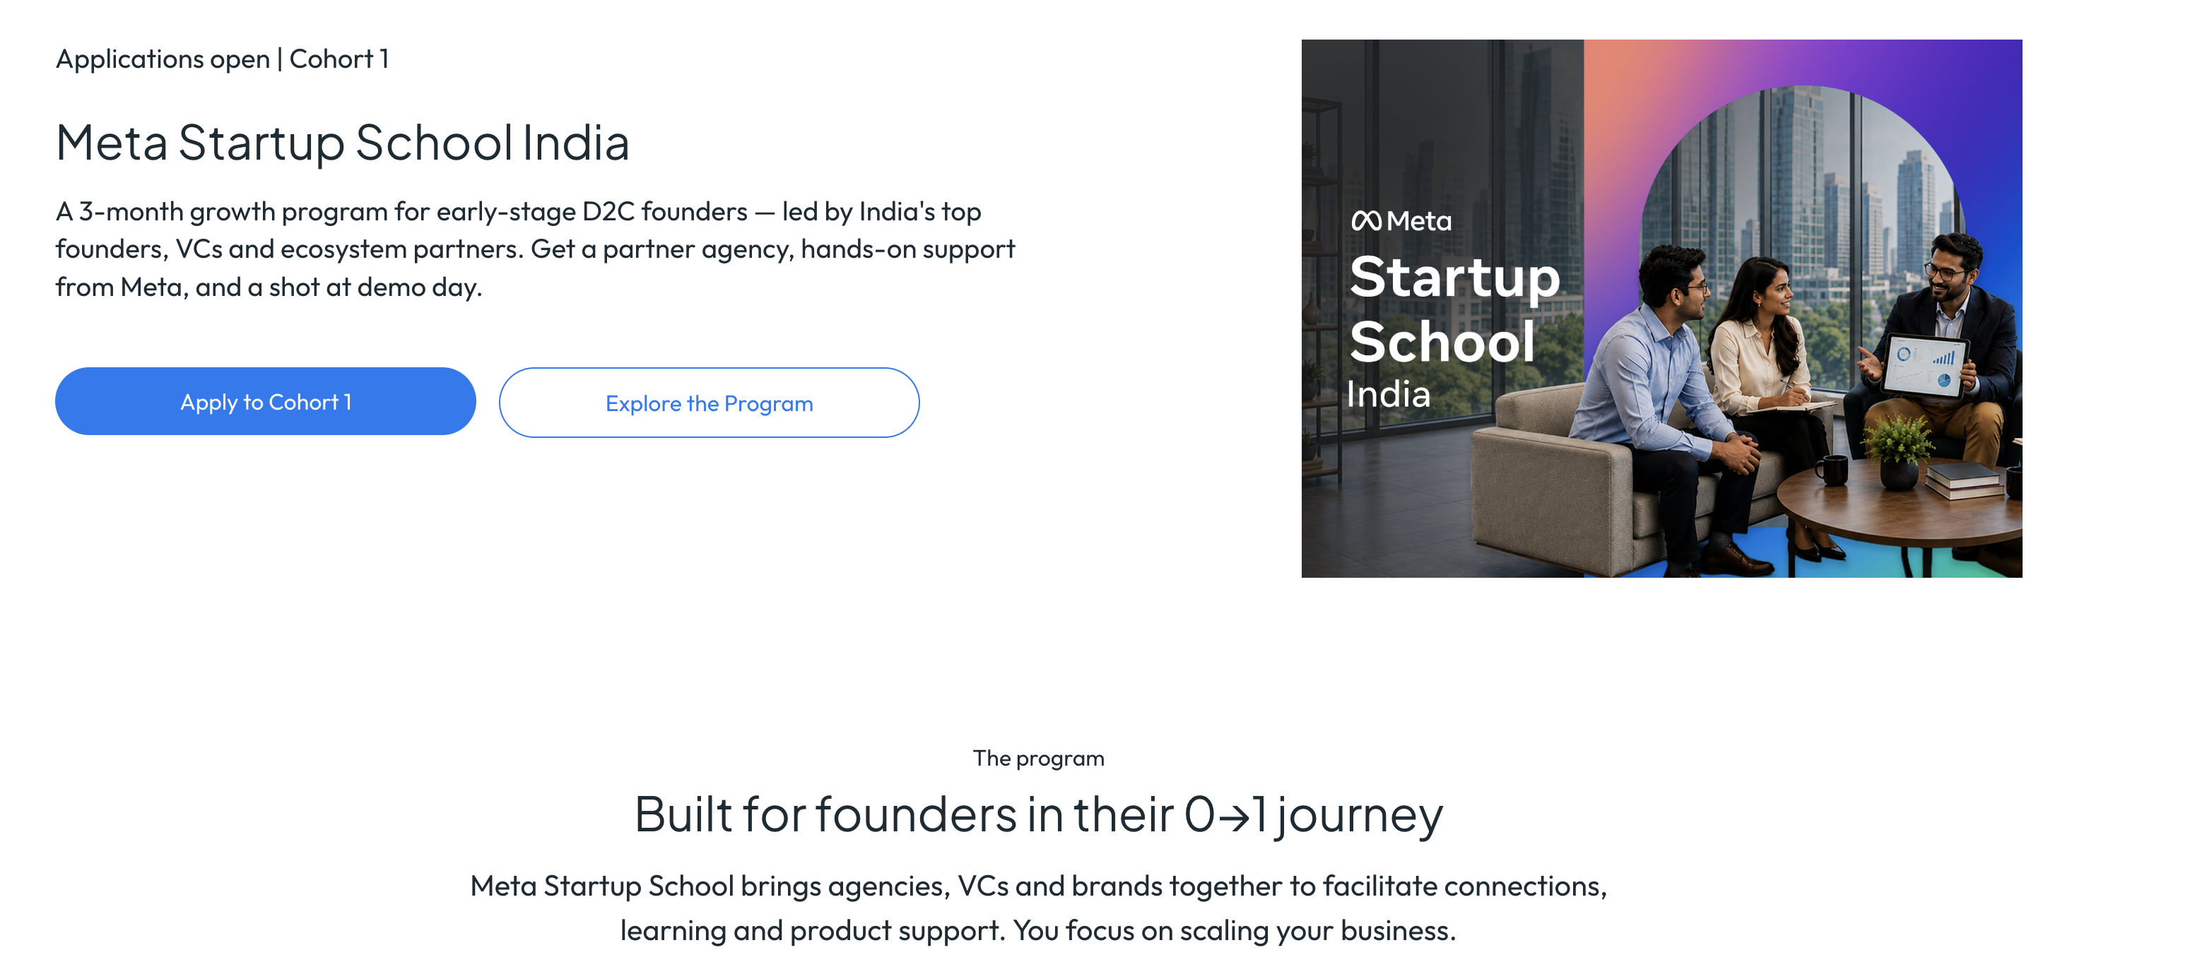The image size is (2195, 962).
Task: Click "The program" section label
Action: click(x=1039, y=758)
